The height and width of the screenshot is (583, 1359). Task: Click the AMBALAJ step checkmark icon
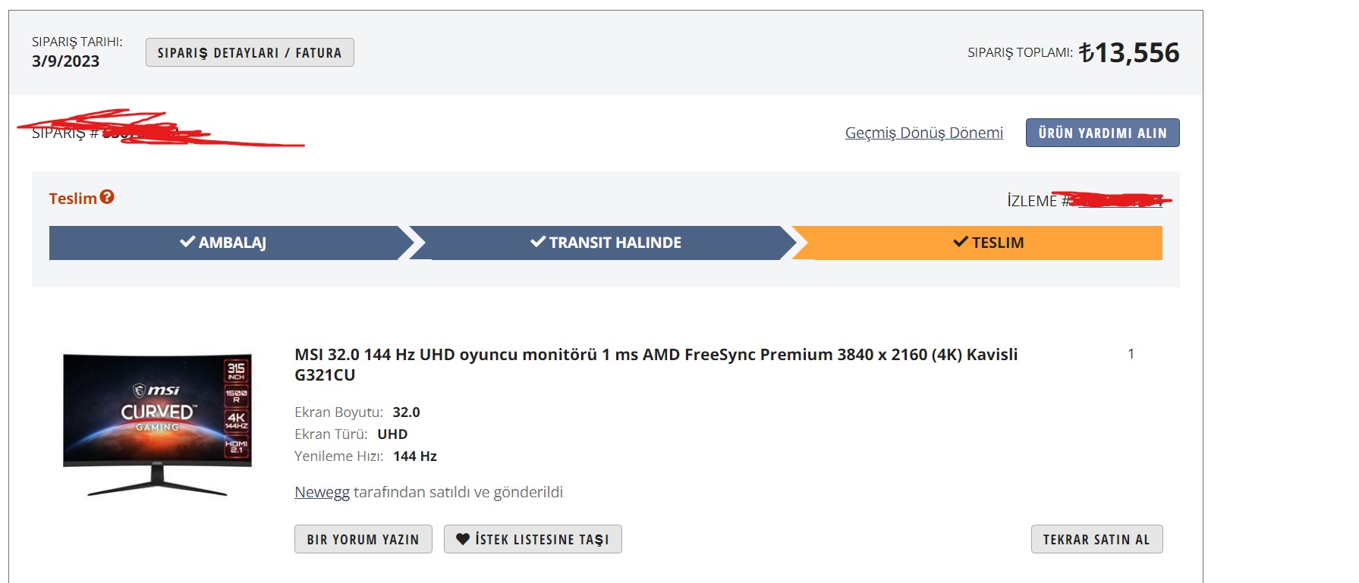tap(187, 242)
